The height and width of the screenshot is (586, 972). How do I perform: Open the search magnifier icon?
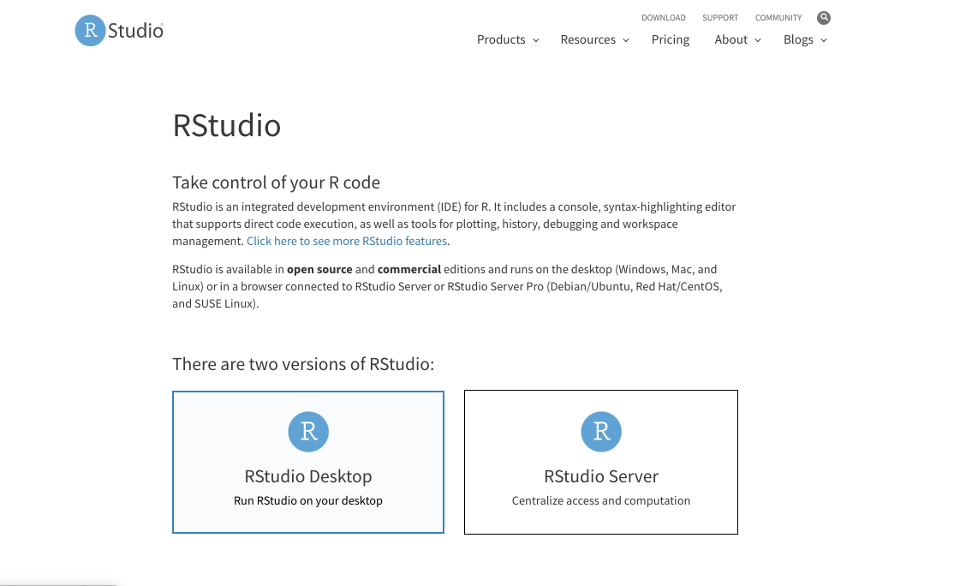pos(823,18)
